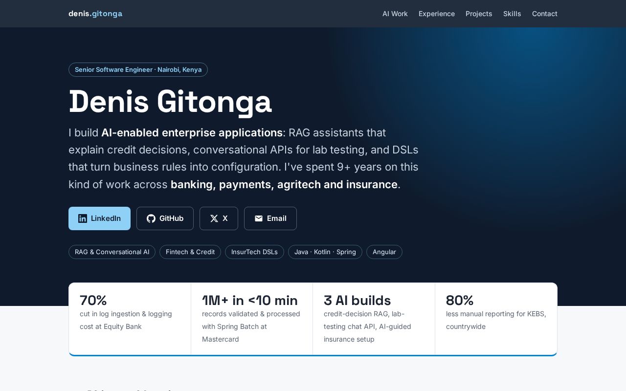Click the LinkedIn logo icon
This screenshot has height=391, width=626.
(83, 218)
